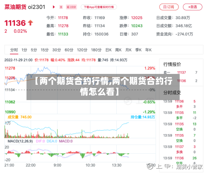This screenshot has width=207, height=174.
Task: Open the 年K yearly candlestick tab
Action: click(148, 50)
